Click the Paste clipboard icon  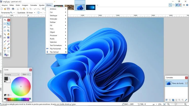coord(24,9)
